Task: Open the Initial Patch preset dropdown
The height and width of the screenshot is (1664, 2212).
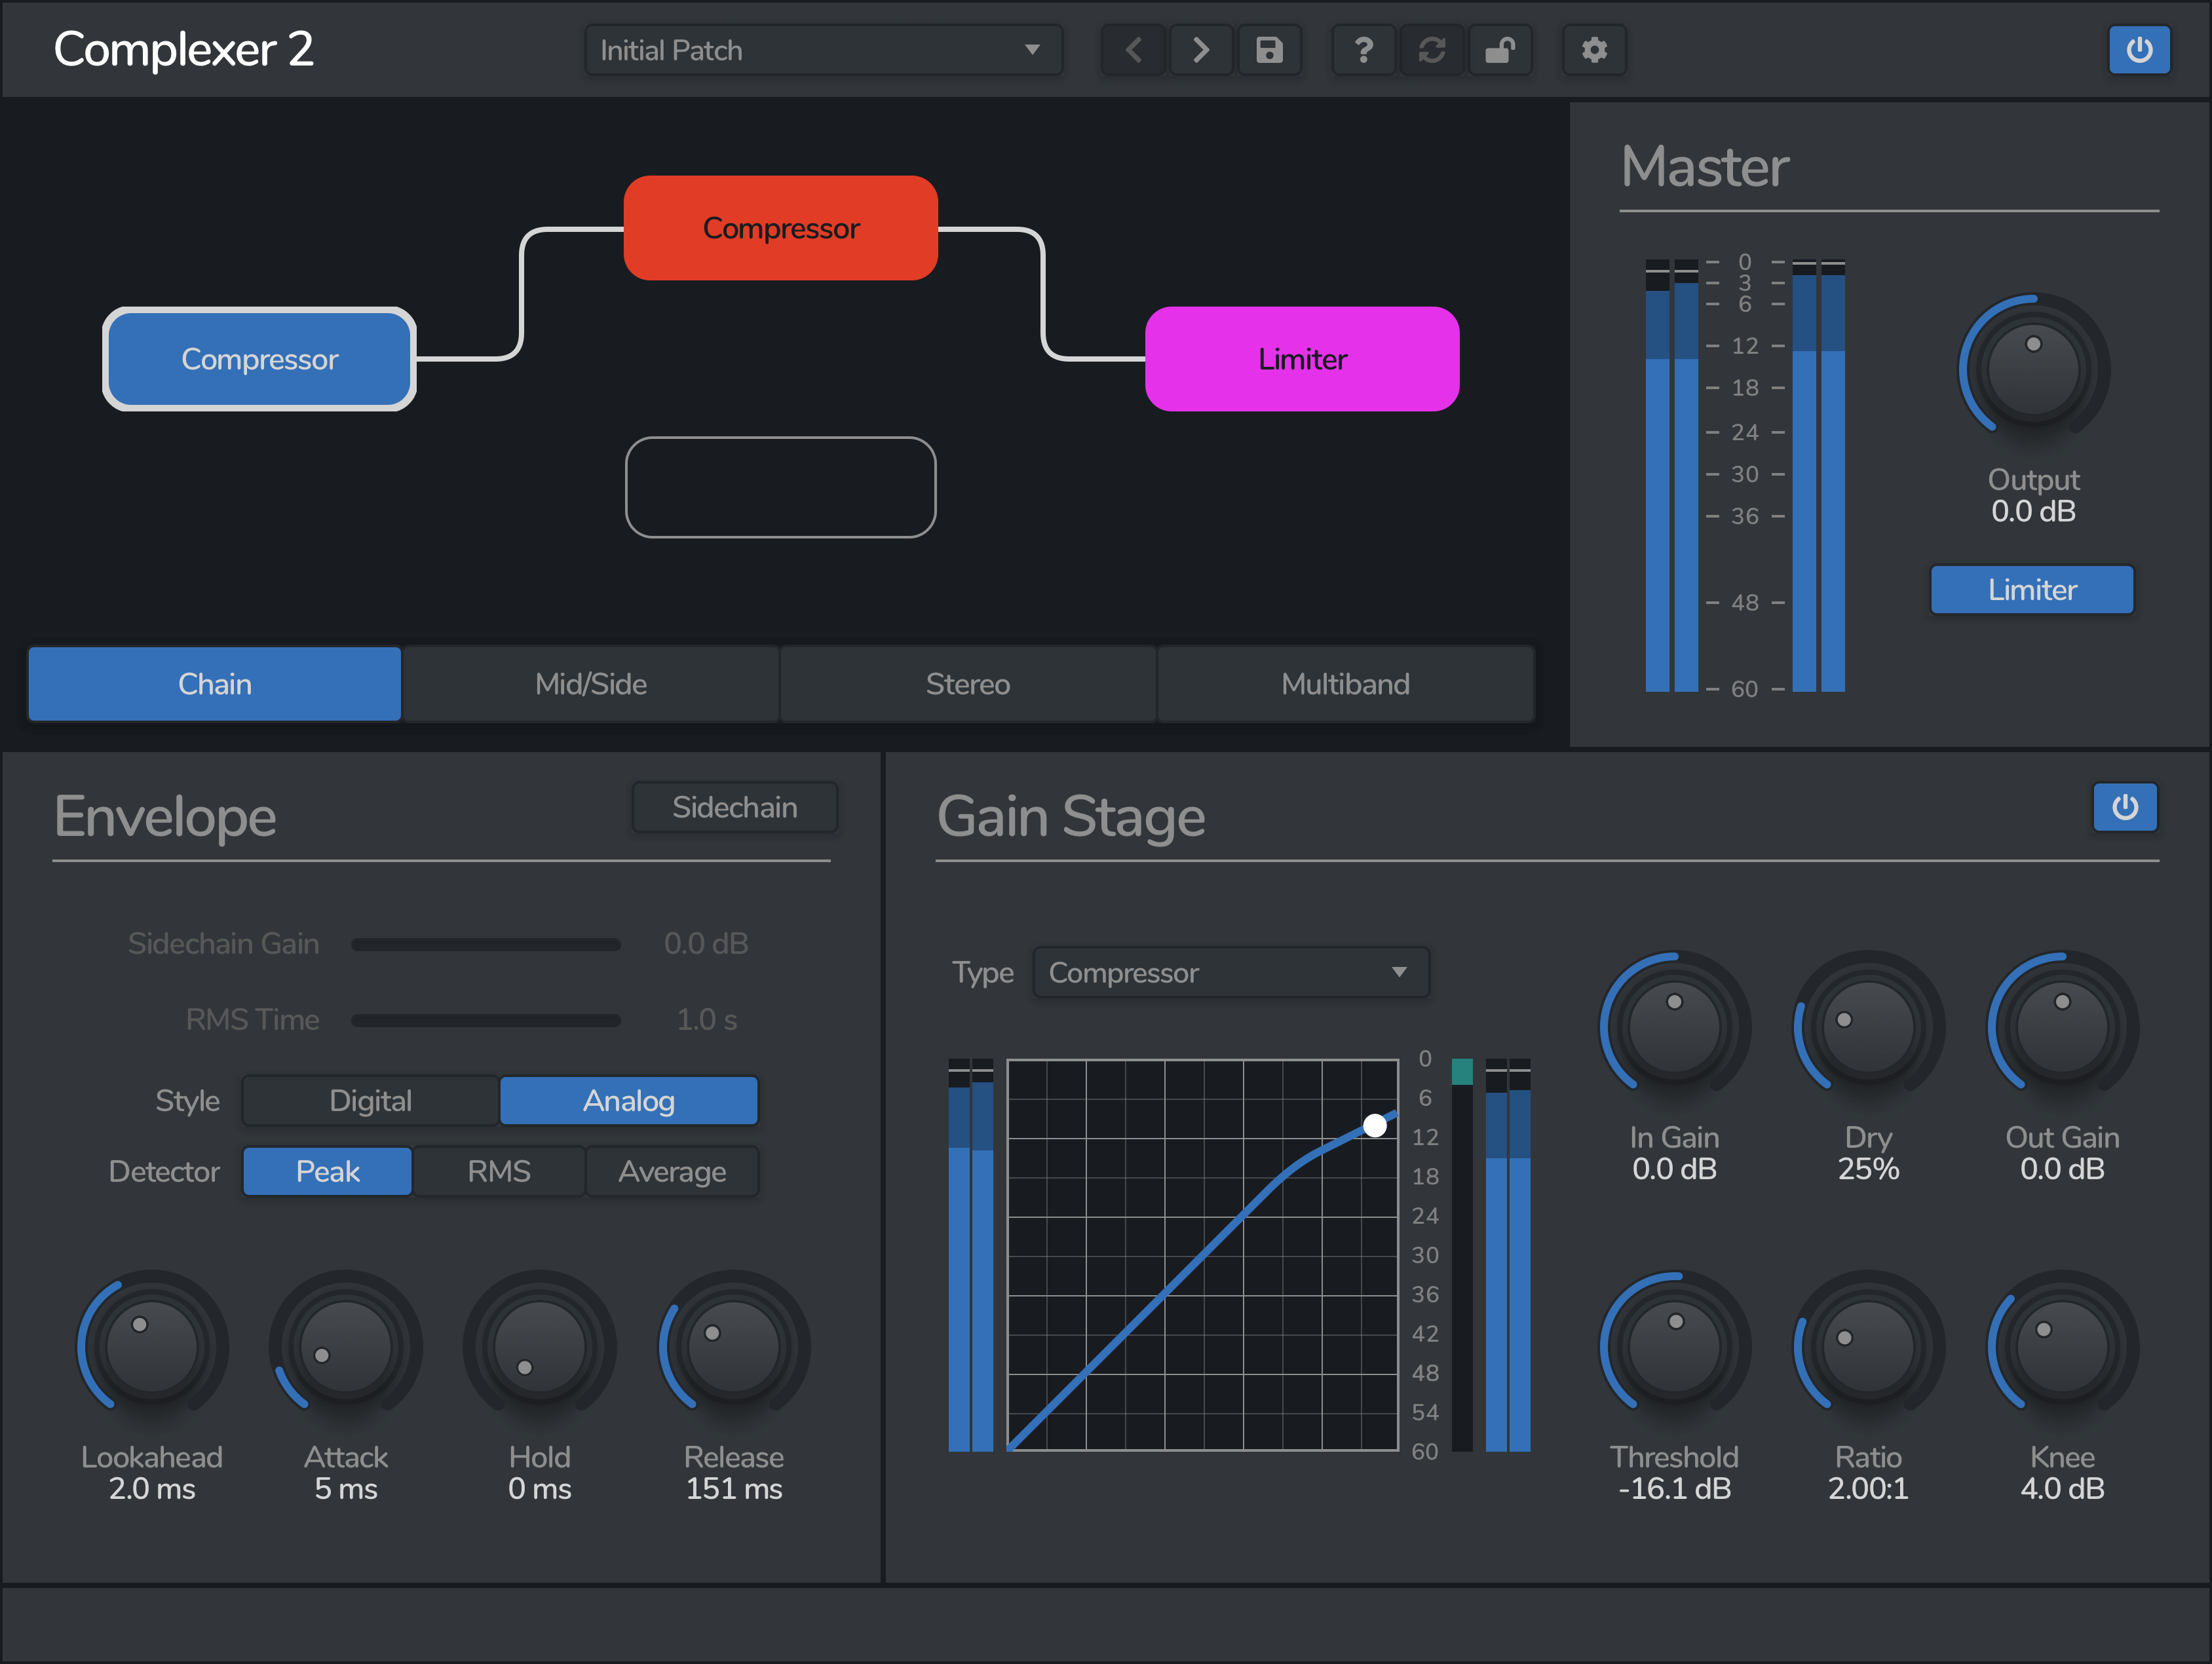Action: [822, 50]
